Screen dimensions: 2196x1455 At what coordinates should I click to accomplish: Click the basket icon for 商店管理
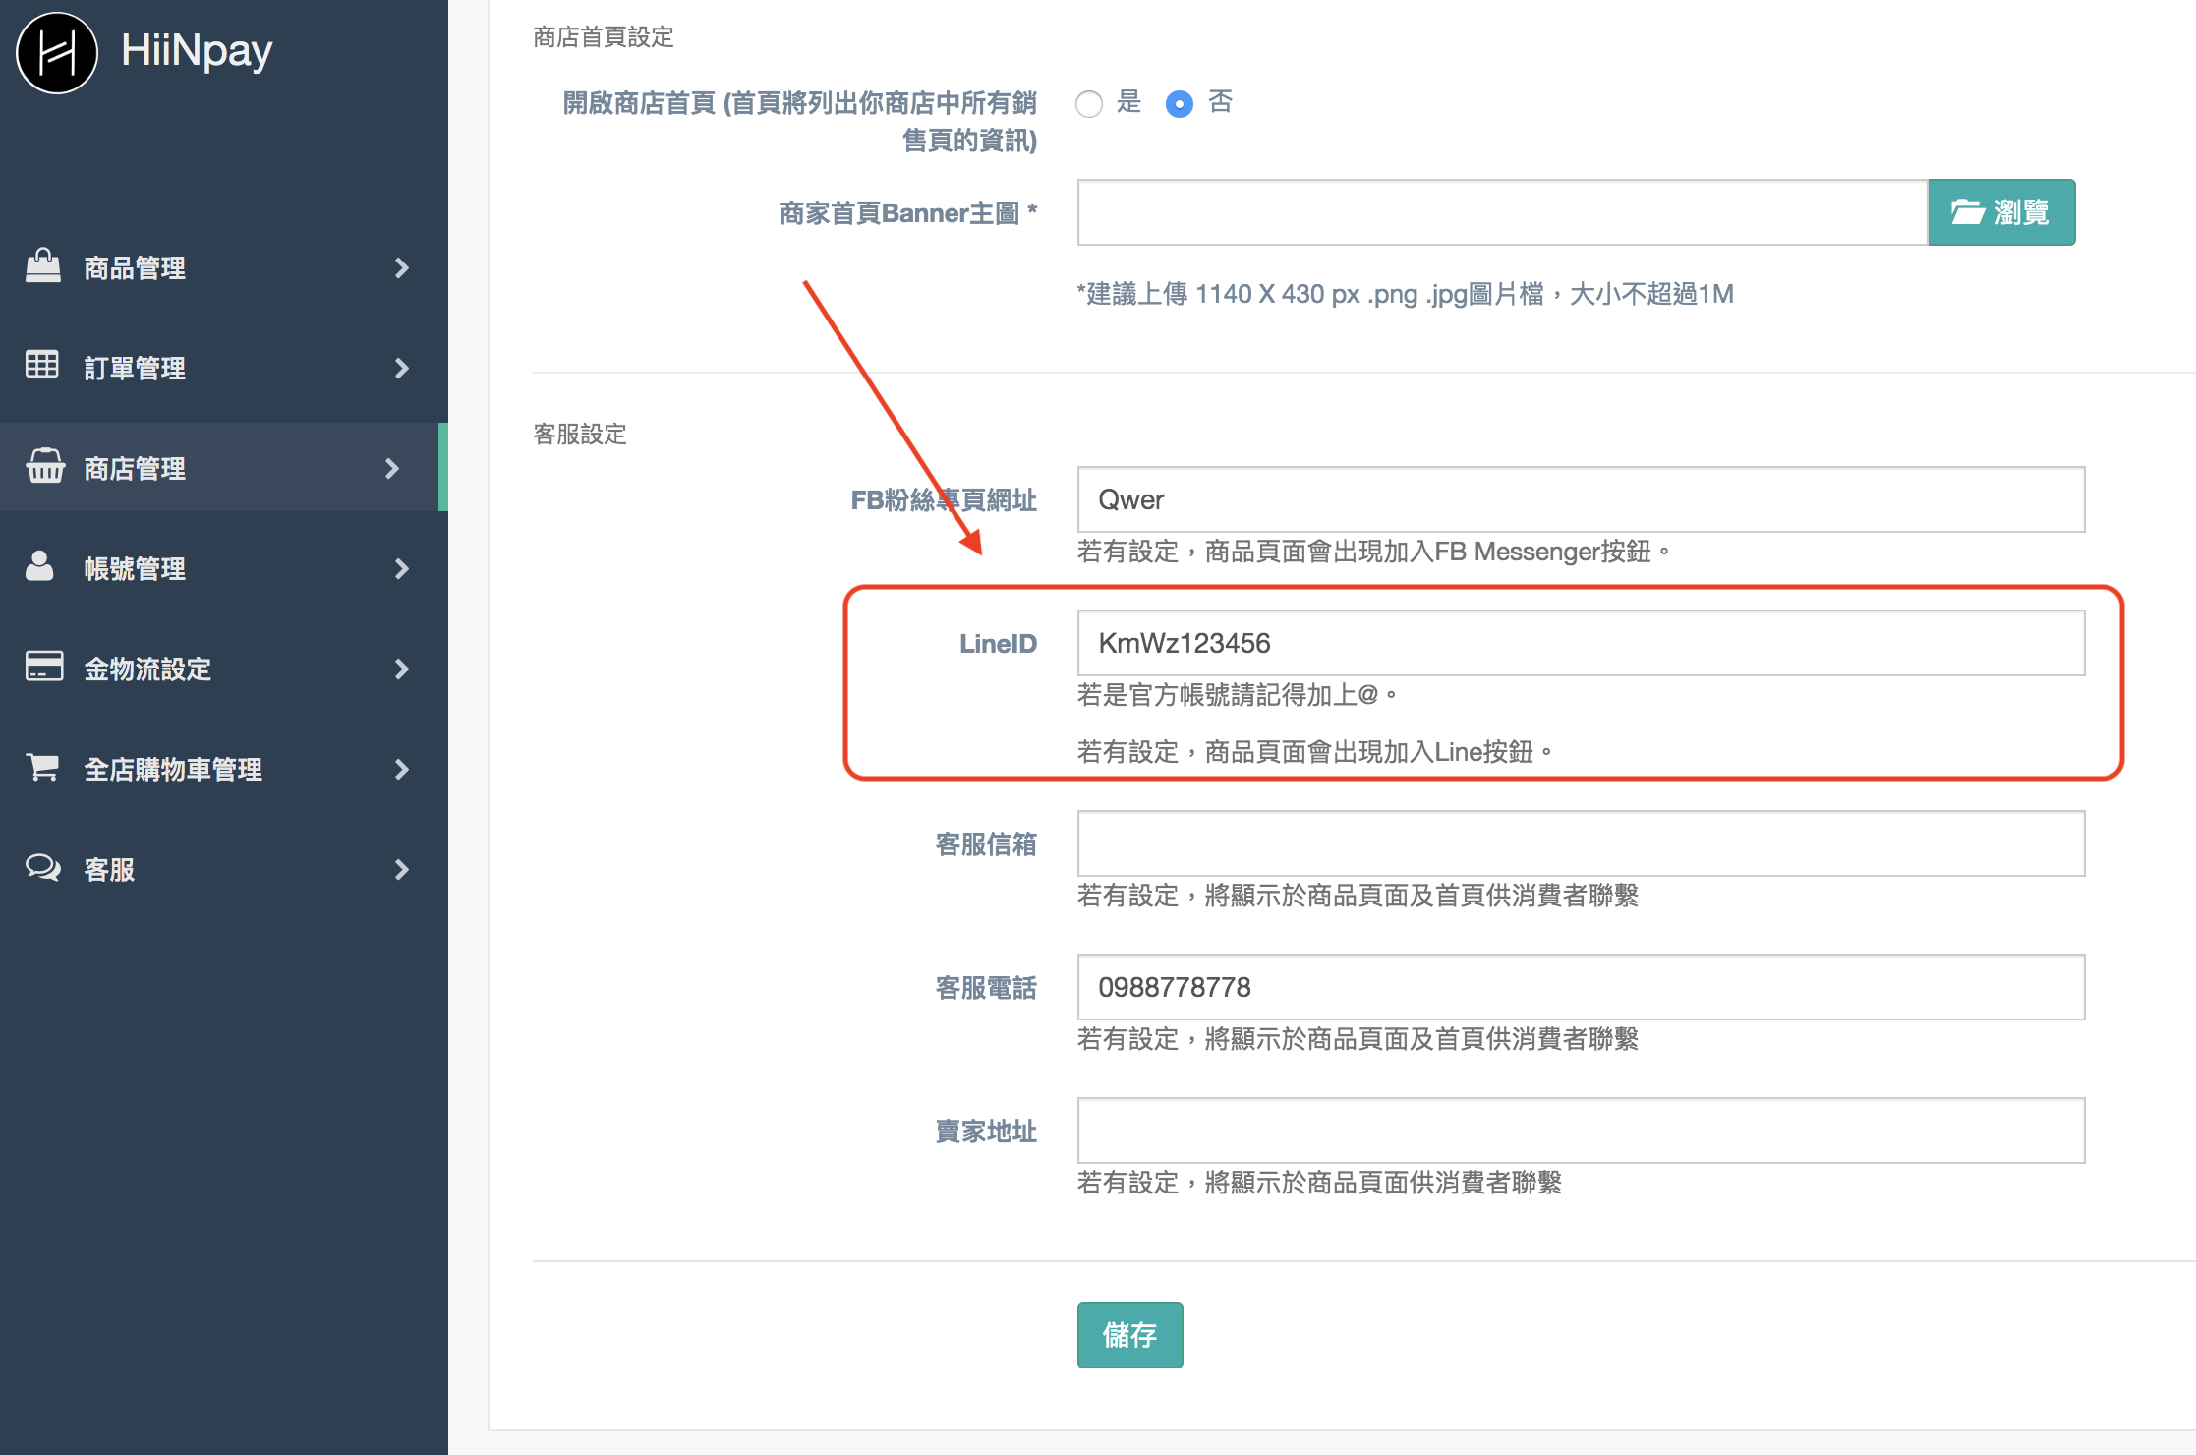(x=45, y=466)
